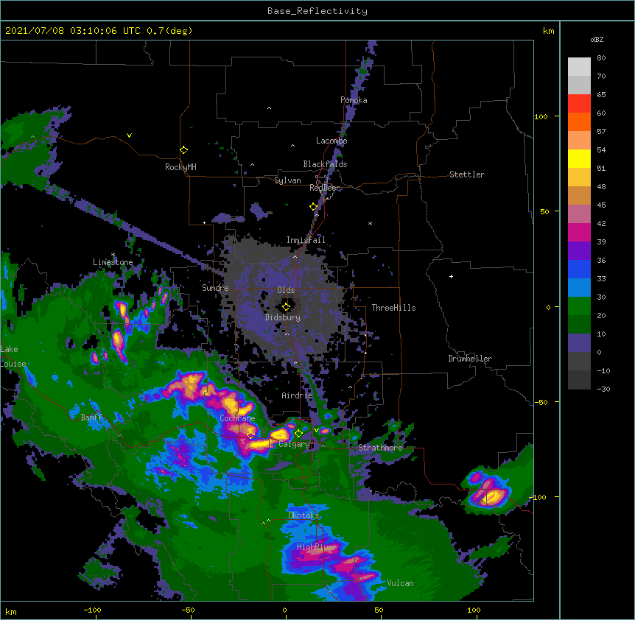
Task: Pick the light gray 70-80 dBZ legend color
Action: 579,67
